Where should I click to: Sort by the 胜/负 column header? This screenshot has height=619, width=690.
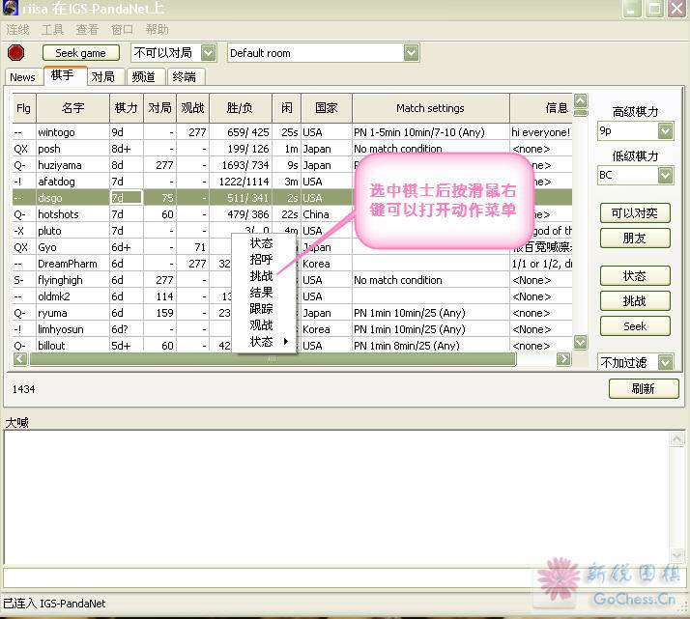(x=241, y=108)
